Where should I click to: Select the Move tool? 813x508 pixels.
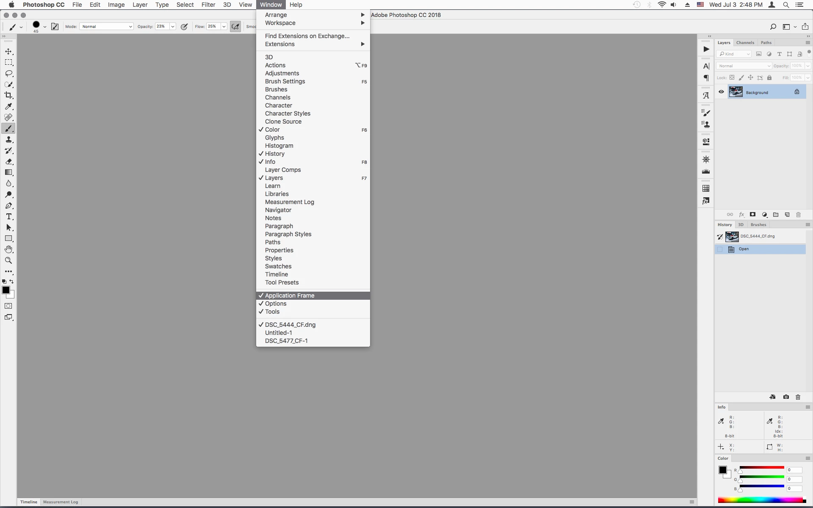(8, 52)
